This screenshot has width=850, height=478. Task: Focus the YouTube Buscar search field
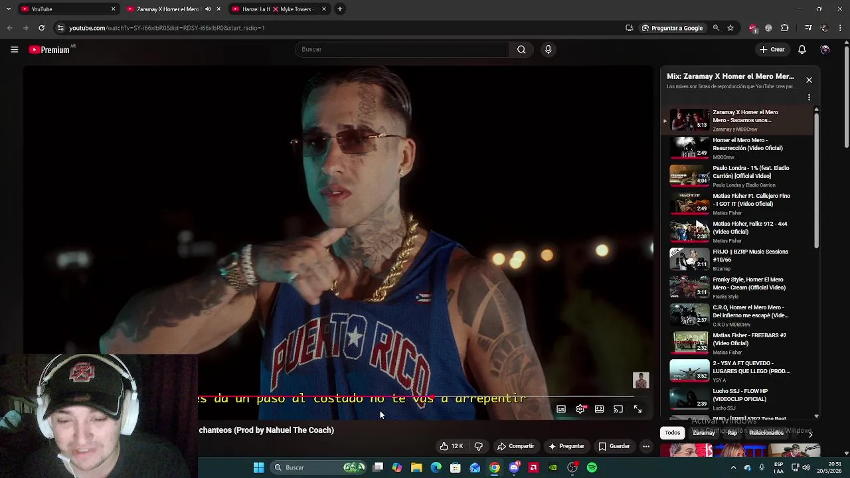pos(402,49)
